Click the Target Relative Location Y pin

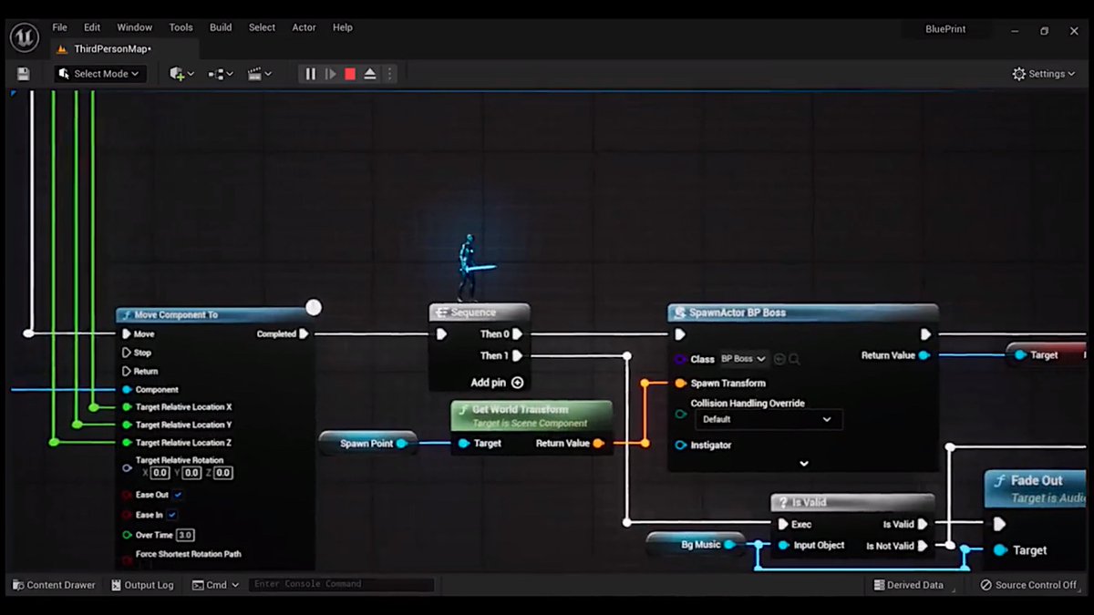coord(127,425)
